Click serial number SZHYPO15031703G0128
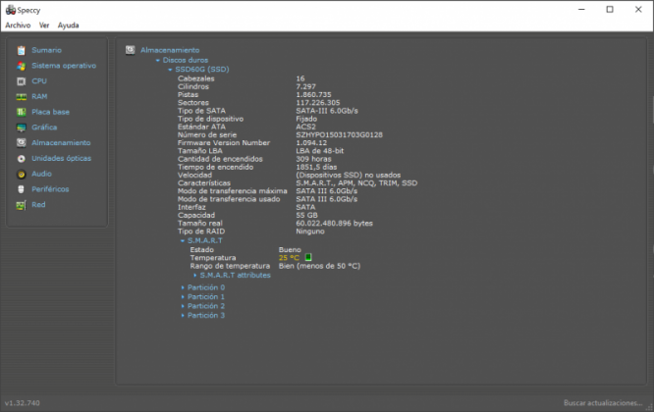654x412 pixels. pyautogui.click(x=339, y=134)
